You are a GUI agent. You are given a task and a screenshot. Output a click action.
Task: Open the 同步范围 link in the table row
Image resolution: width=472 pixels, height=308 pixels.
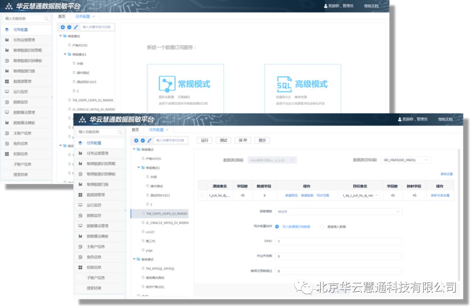323,196
